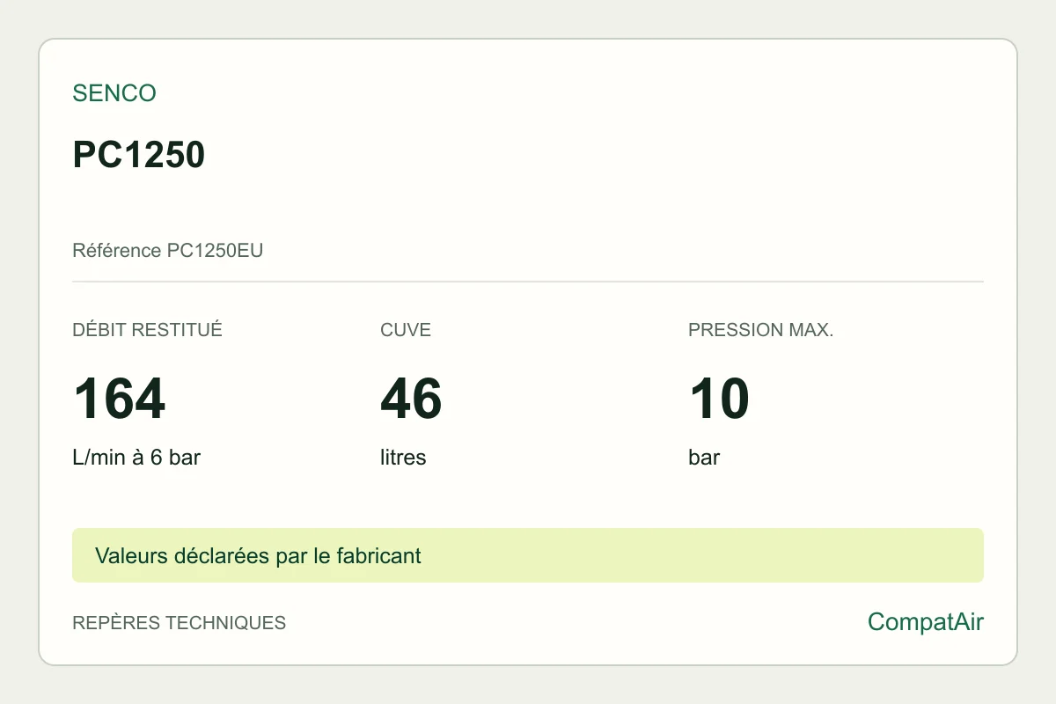The width and height of the screenshot is (1056, 704).
Task: Click the PRESSION MAX. label
Action: [761, 330]
